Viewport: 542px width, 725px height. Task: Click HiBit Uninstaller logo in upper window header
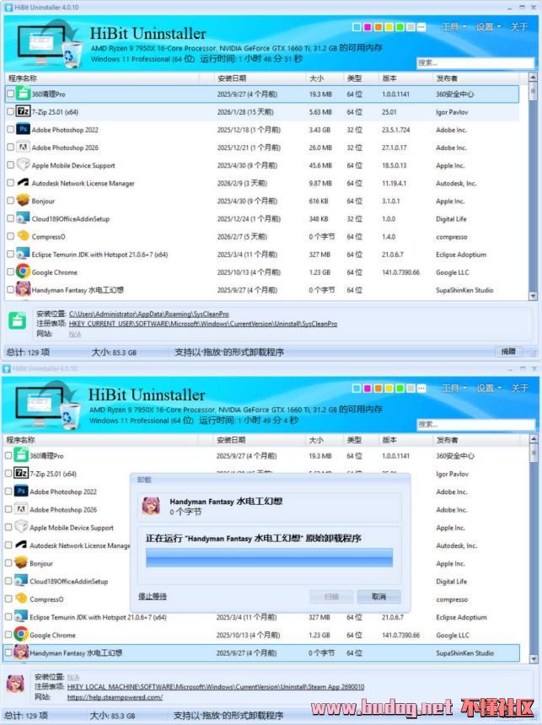[50, 45]
